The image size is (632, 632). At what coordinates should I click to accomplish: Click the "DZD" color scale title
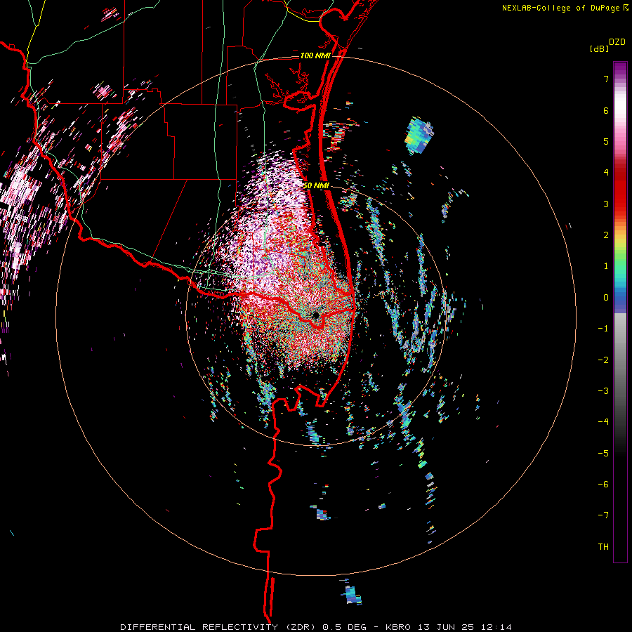pos(617,42)
